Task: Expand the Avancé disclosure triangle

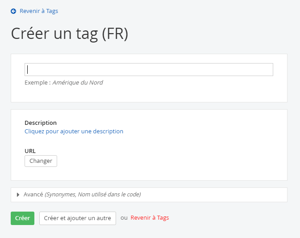Action: 18,195
